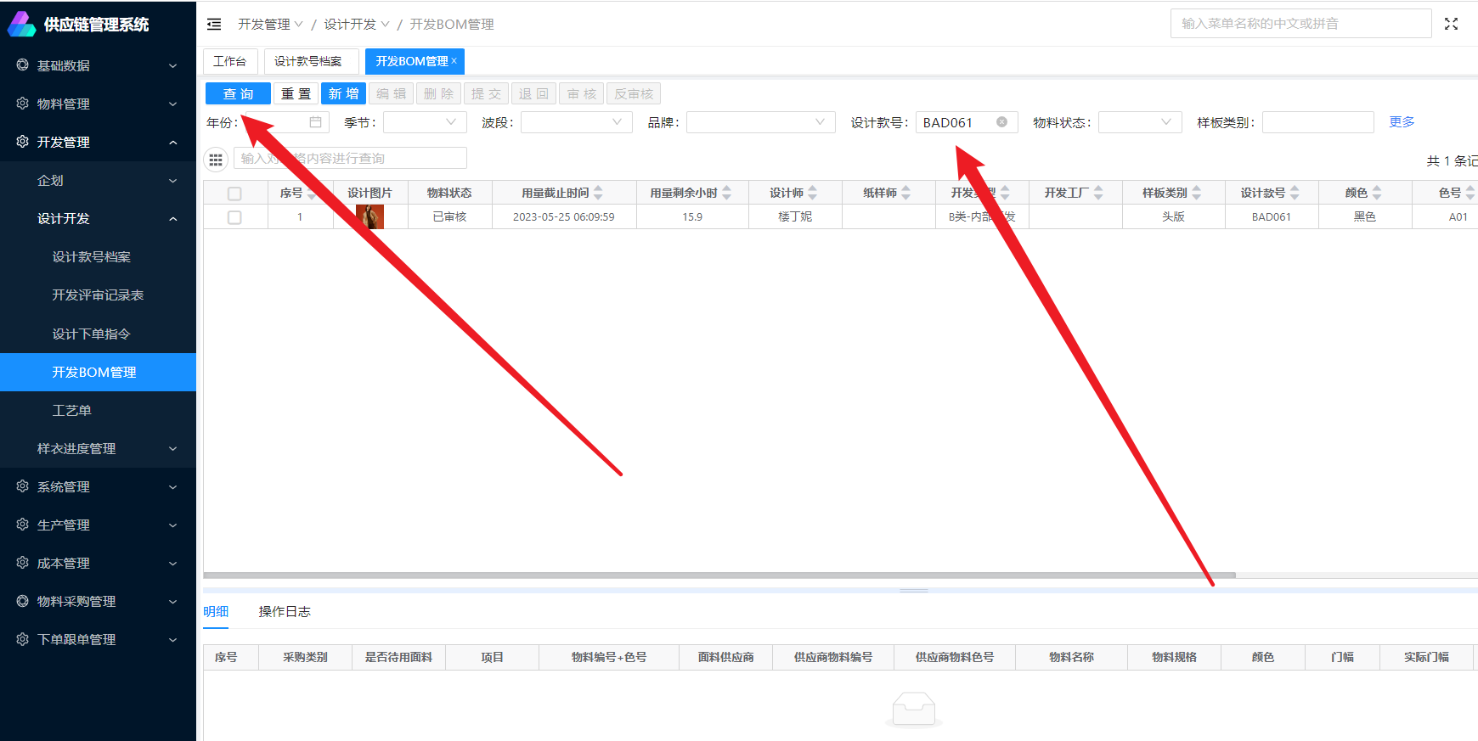Click the sidebar collapse hamburger icon

tap(214, 25)
